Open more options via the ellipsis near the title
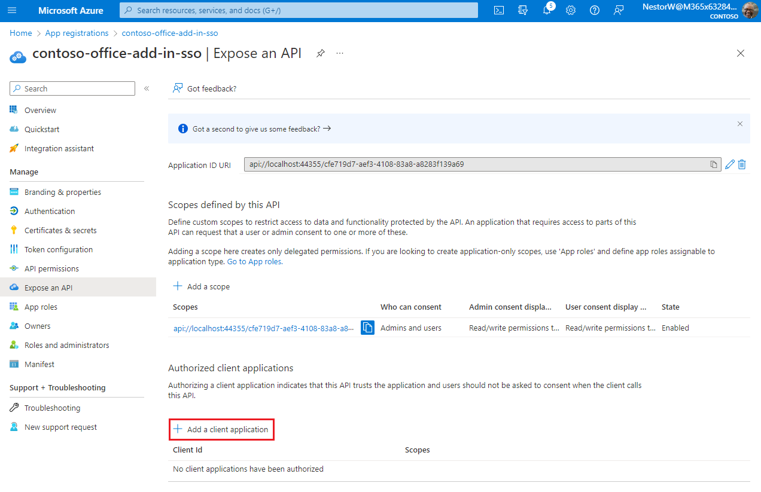Image resolution: width=761 pixels, height=492 pixels. 339,53
